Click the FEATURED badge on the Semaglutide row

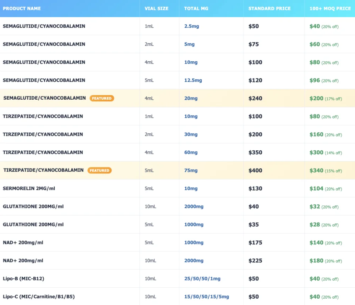(102, 98)
